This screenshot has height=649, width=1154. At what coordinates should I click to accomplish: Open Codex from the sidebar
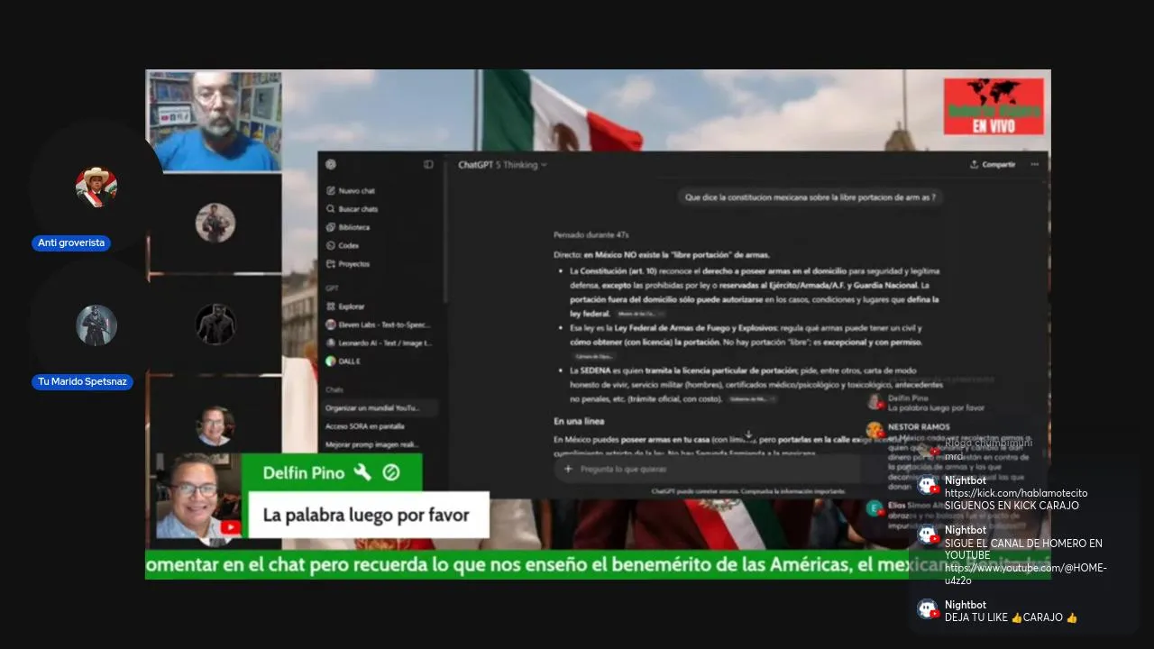[343, 245]
